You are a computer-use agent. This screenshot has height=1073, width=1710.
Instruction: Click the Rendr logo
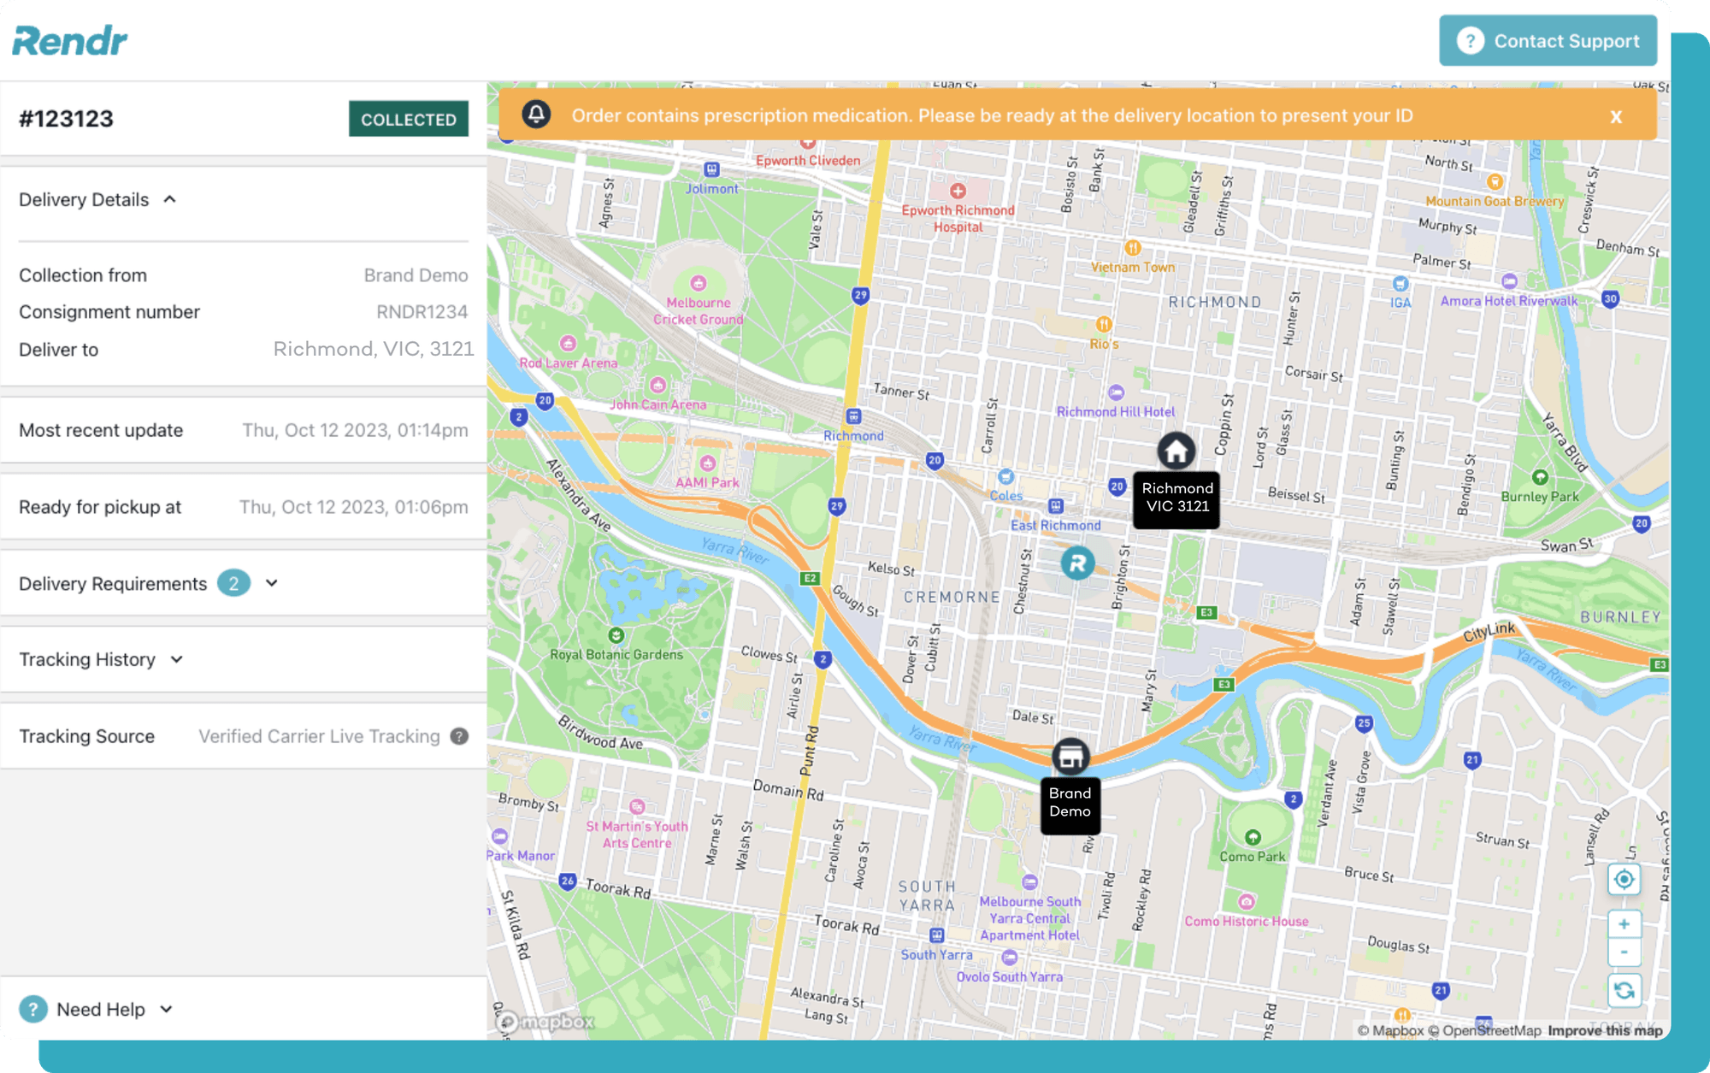point(70,40)
